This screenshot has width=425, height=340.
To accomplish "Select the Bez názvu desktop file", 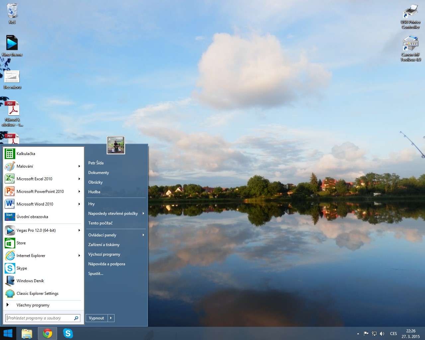I will (12, 79).
